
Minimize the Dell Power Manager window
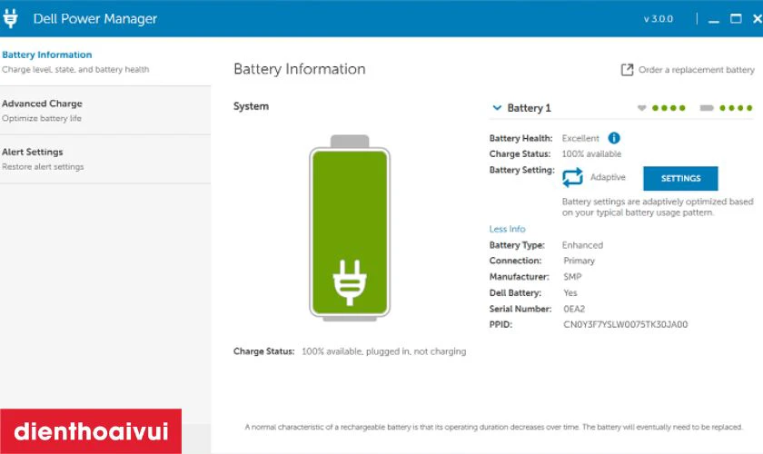[x=713, y=19]
